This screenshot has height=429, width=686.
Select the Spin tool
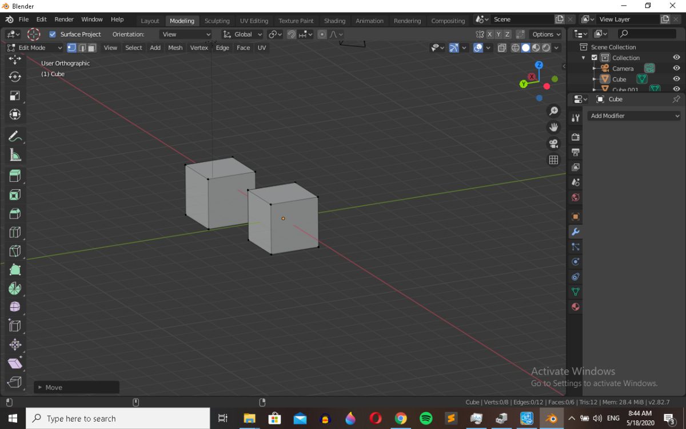15,288
